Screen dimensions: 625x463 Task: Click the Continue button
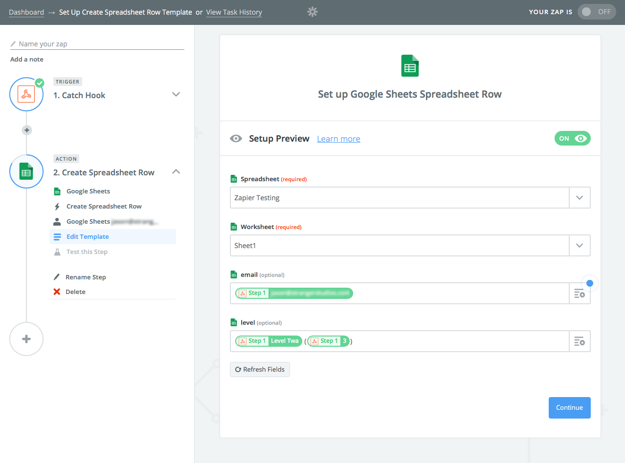click(570, 408)
